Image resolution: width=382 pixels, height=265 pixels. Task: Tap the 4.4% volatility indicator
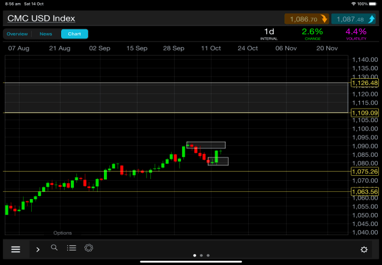point(356,34)
